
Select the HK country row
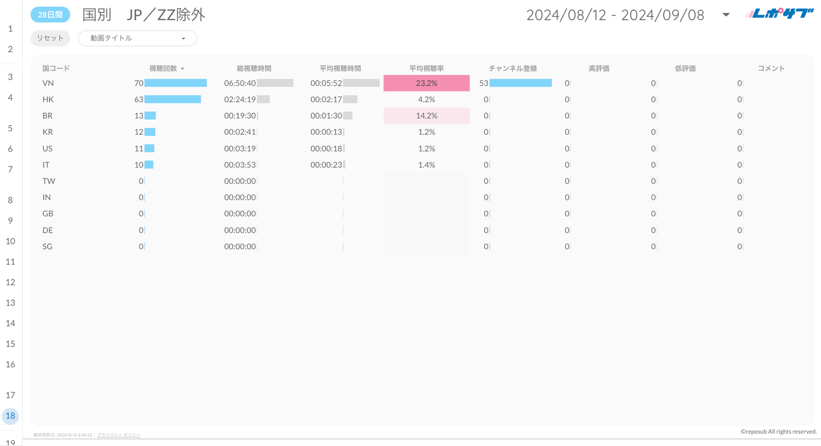pyautogui.click(x=422, y=99)
